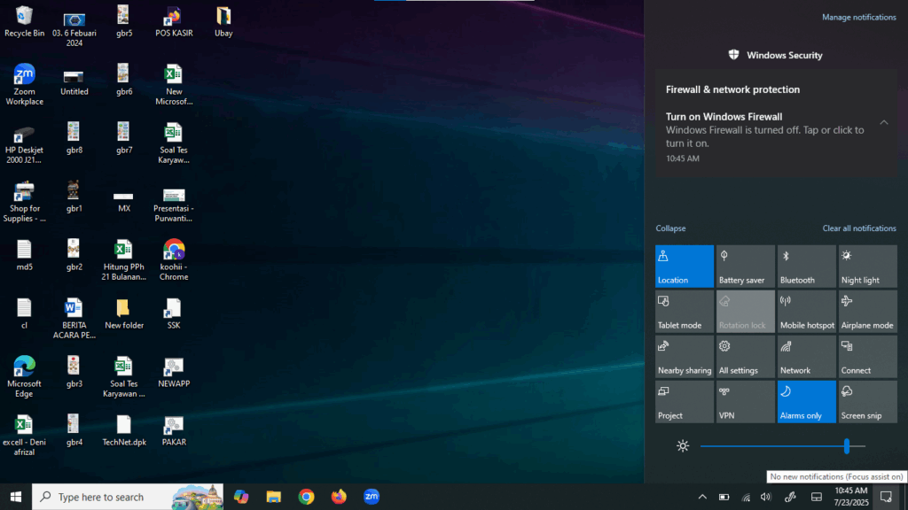Select Hitung PPh 21 Bulanan Excel file
The width and height of the screenshot is (908, 510).
pos(124,260)
